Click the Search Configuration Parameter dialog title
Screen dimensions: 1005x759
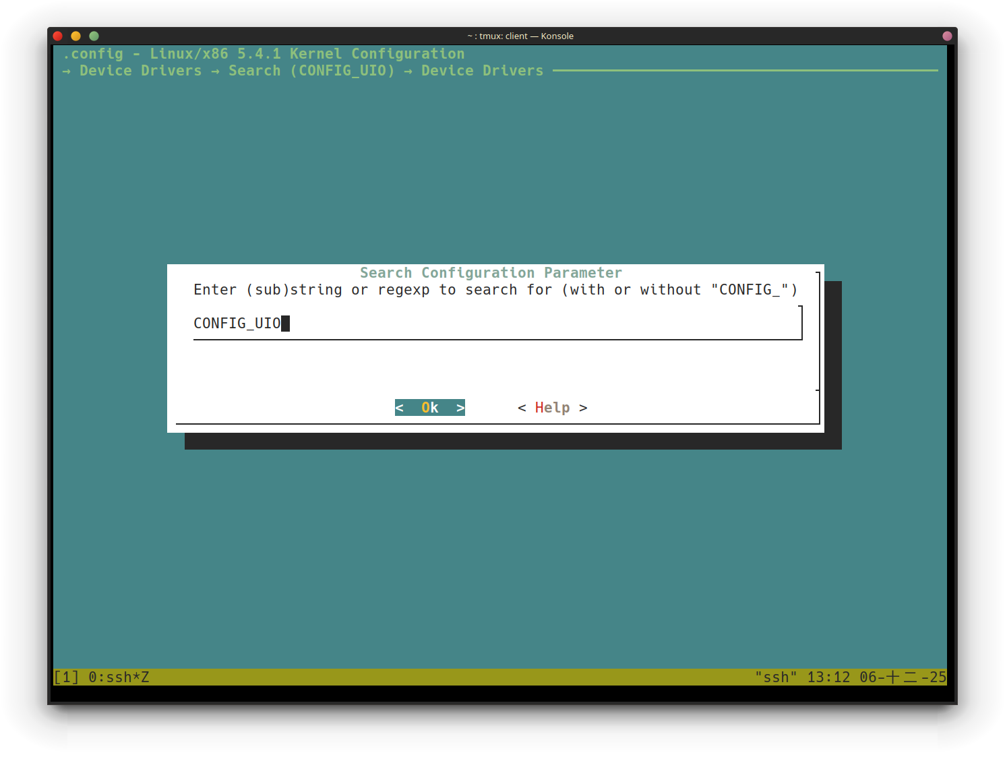coord(491,273)
